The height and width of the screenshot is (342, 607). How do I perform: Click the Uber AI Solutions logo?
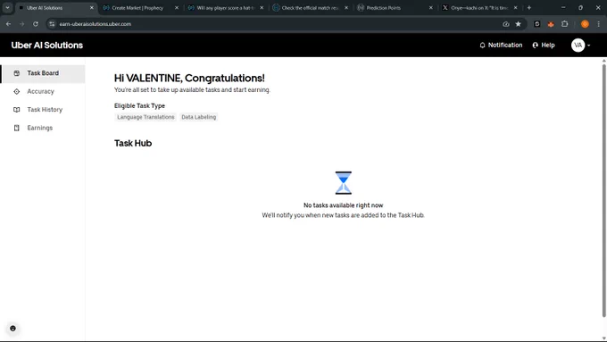coord(46,46)
